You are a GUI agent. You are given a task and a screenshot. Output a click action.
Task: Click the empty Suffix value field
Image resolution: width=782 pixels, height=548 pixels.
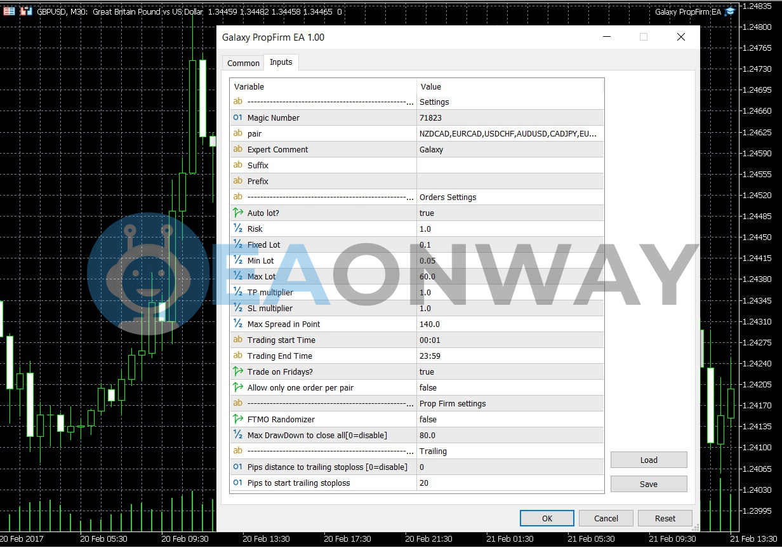click(x=510, y=165)
